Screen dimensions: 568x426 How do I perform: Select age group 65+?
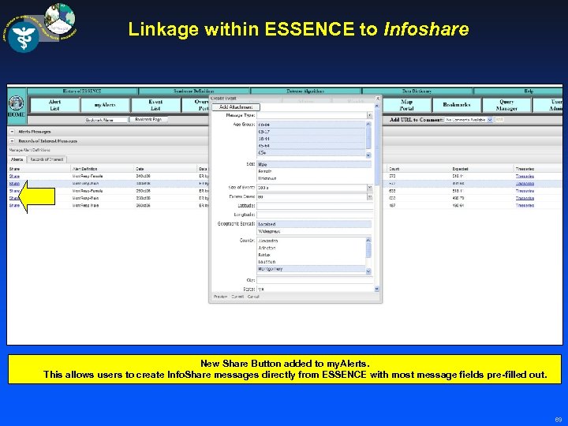click(x=311, y=153)
